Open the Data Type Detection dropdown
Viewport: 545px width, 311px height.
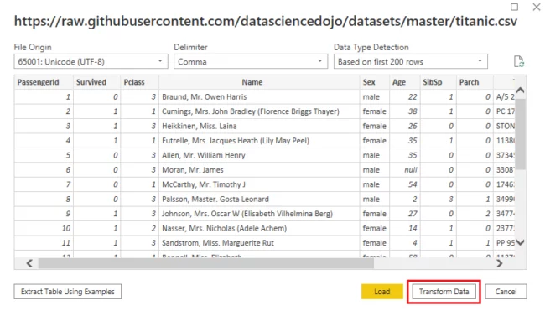[x=411, y=61]
